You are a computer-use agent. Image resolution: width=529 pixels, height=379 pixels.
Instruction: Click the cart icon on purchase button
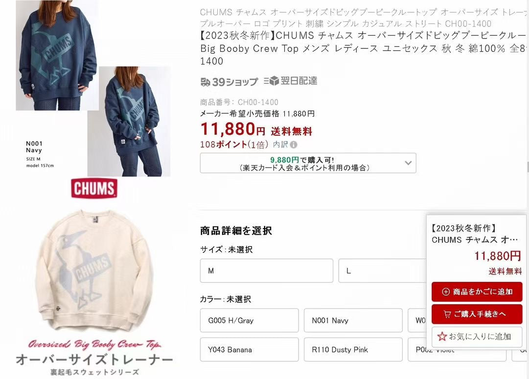447,314
